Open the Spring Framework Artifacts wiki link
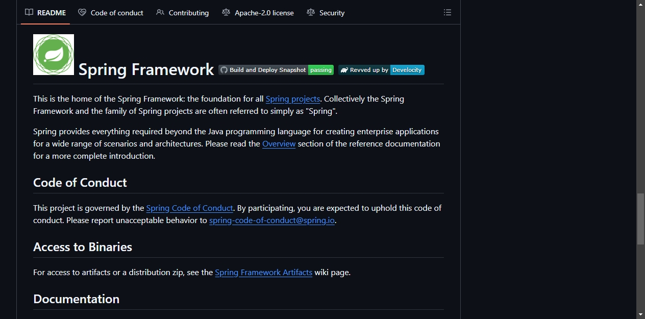Viewport: 645px width, 319px height. [264, 273]
